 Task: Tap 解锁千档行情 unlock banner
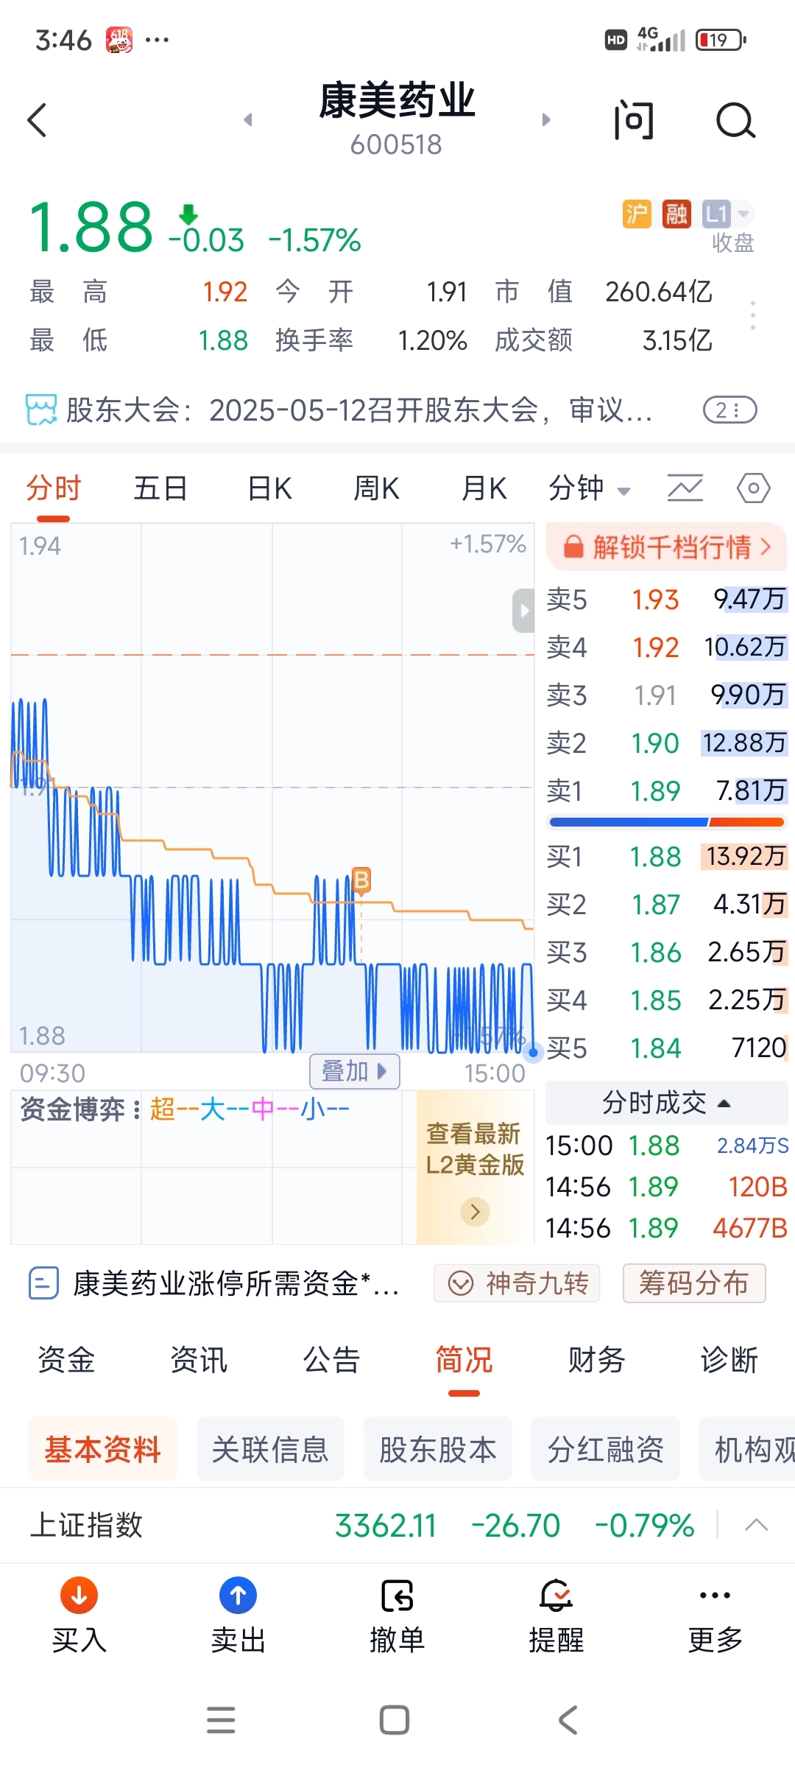(x=666, y=547)
